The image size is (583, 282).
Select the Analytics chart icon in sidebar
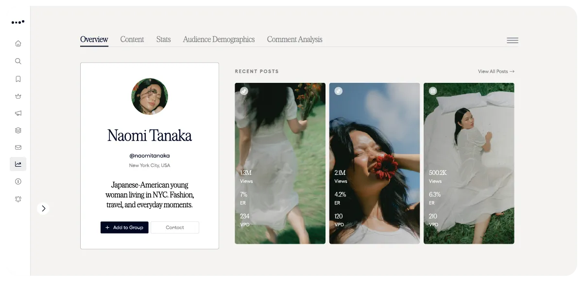(x=18, y=164)
